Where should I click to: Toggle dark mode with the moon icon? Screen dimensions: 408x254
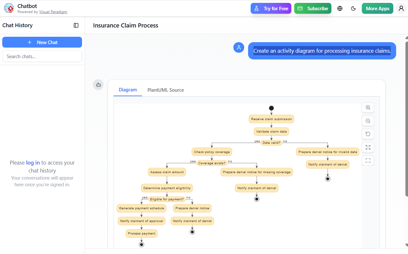click(353, 8)
